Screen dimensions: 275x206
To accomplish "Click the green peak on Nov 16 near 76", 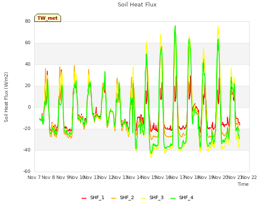I will click(175, 26).
